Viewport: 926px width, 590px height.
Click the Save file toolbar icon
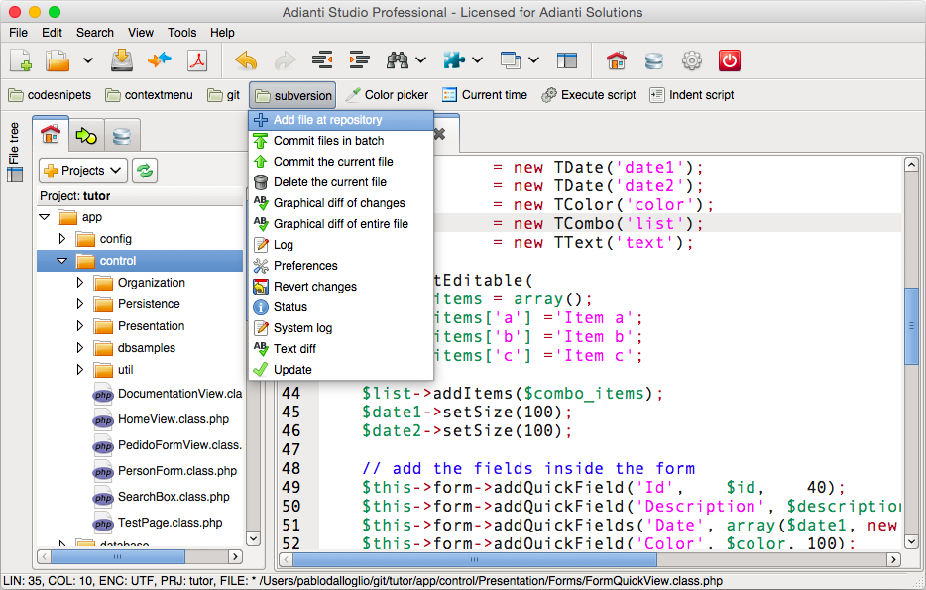coord(122,60)
